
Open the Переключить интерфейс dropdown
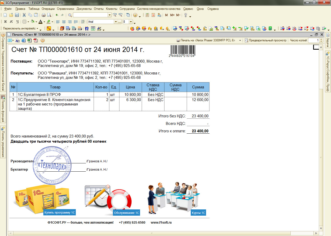[x=21, y=28]
